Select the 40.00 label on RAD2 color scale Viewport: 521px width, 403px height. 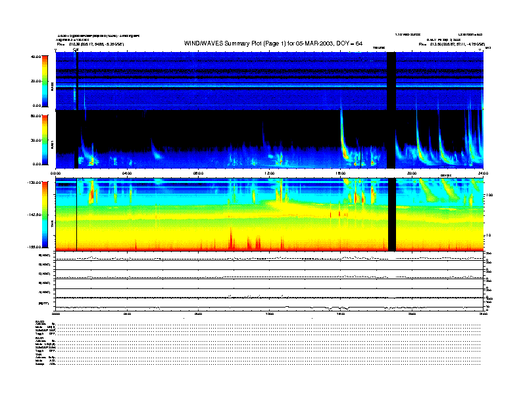click(x=36, y=57)
